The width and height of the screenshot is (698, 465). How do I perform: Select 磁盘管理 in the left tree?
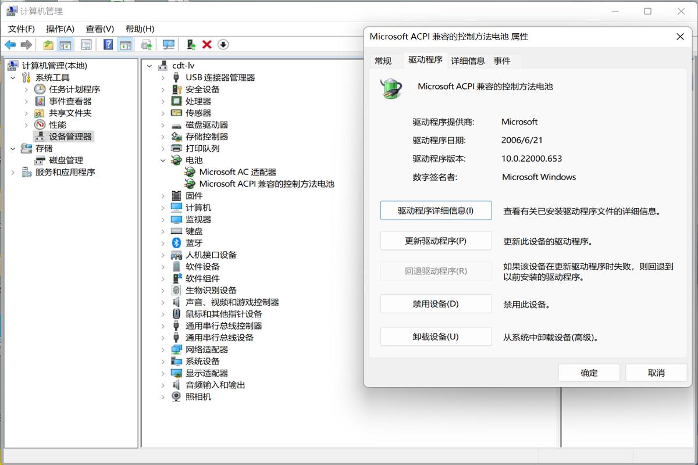pyautogui.click(x=66, y=160)
